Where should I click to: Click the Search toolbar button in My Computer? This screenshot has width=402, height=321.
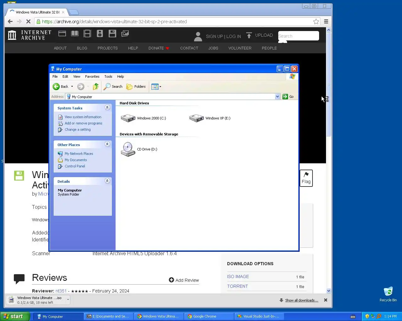tap(113, 87)
